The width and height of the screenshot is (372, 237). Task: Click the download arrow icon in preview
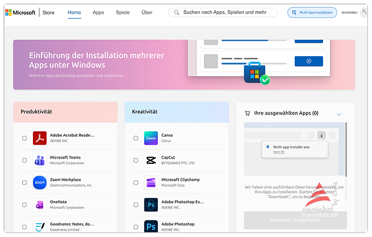pyautogui.click(x=322, y=135)
